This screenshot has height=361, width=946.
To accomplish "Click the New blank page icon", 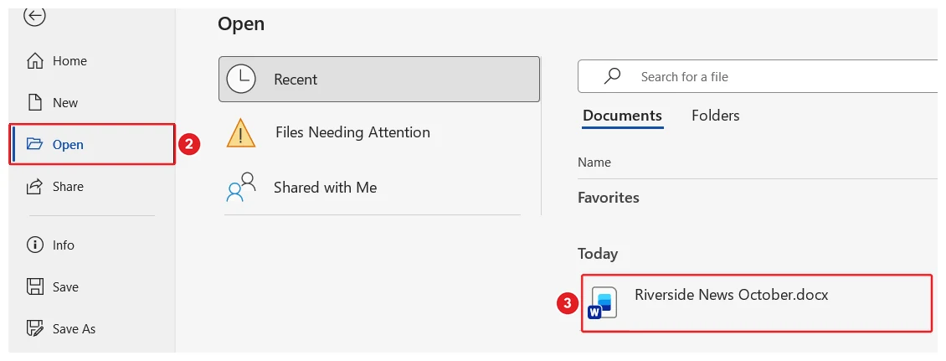I will (x=36, y=103).
